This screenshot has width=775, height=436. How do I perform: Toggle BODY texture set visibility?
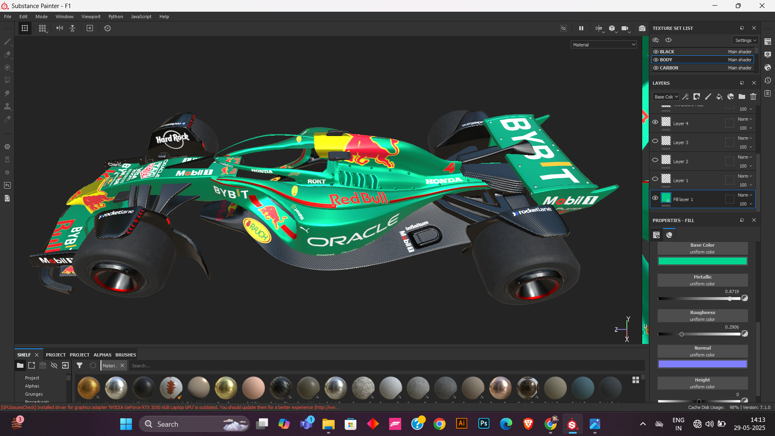click(656, 60)
